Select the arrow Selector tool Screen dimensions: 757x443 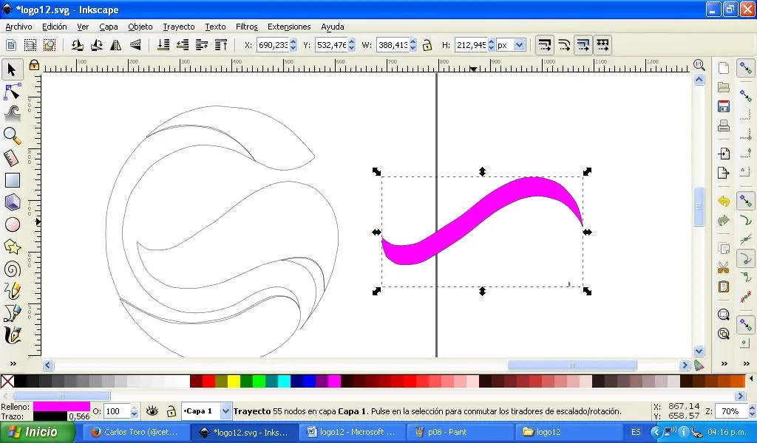[12, 70]
